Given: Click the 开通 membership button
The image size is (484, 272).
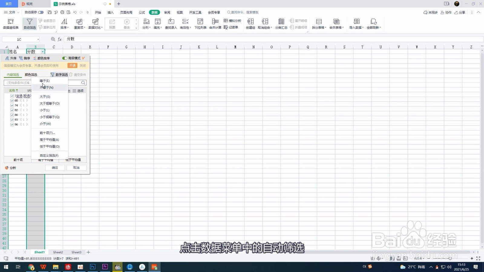Looking at the screenshot, I should pyautogui.click(x=72, y=65).
